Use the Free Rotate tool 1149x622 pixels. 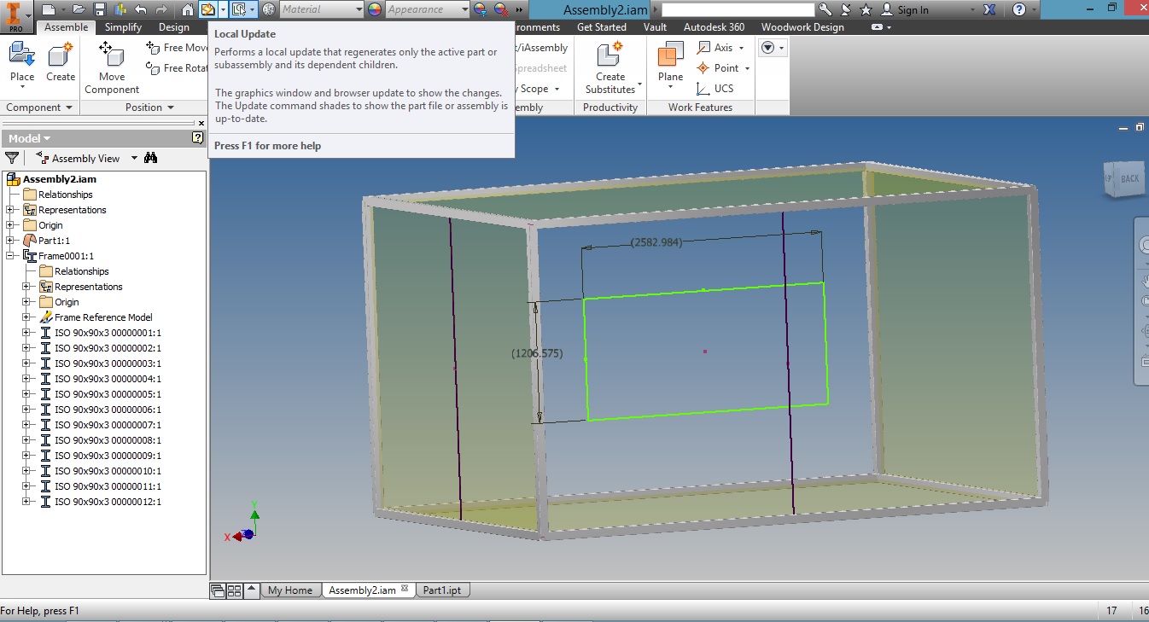[175, 68]
